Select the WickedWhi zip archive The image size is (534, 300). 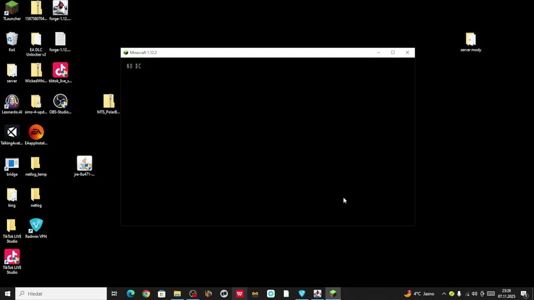click(x=36, y=73)
